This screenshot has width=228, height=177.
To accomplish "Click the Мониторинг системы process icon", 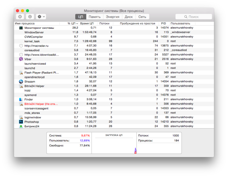I will click(21, 28).
